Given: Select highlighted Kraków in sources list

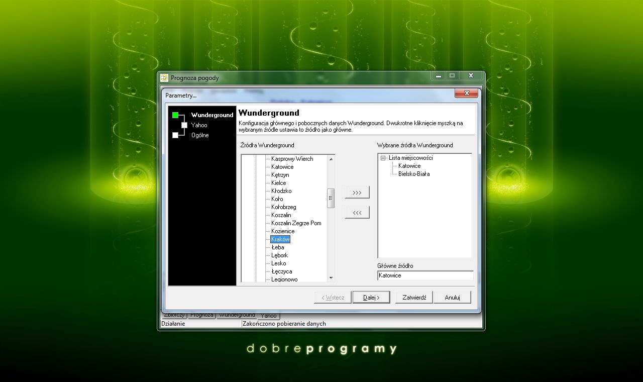Looking at the screenshot, I should (x=280, y=239).
